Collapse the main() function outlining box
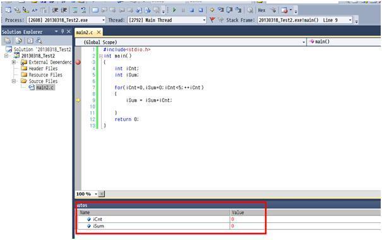Image resolution: width=382 pixels, height=240 pixels. [x=101, y=56]
